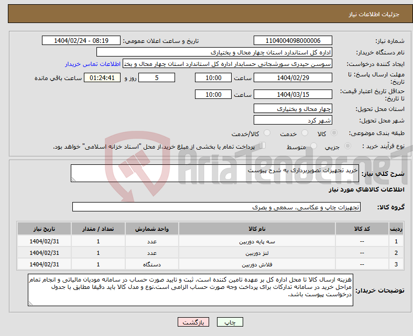Viewport: 413px width, 336px height.
Task: Click the resize handle of buyer notes textarea
Action: pos(30,304)
